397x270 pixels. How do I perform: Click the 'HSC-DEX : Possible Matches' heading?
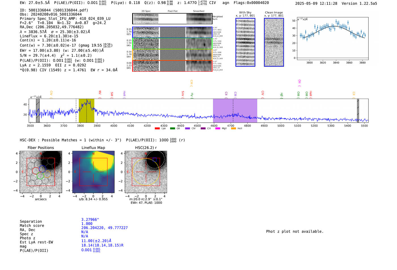click(x=102, y=140)
